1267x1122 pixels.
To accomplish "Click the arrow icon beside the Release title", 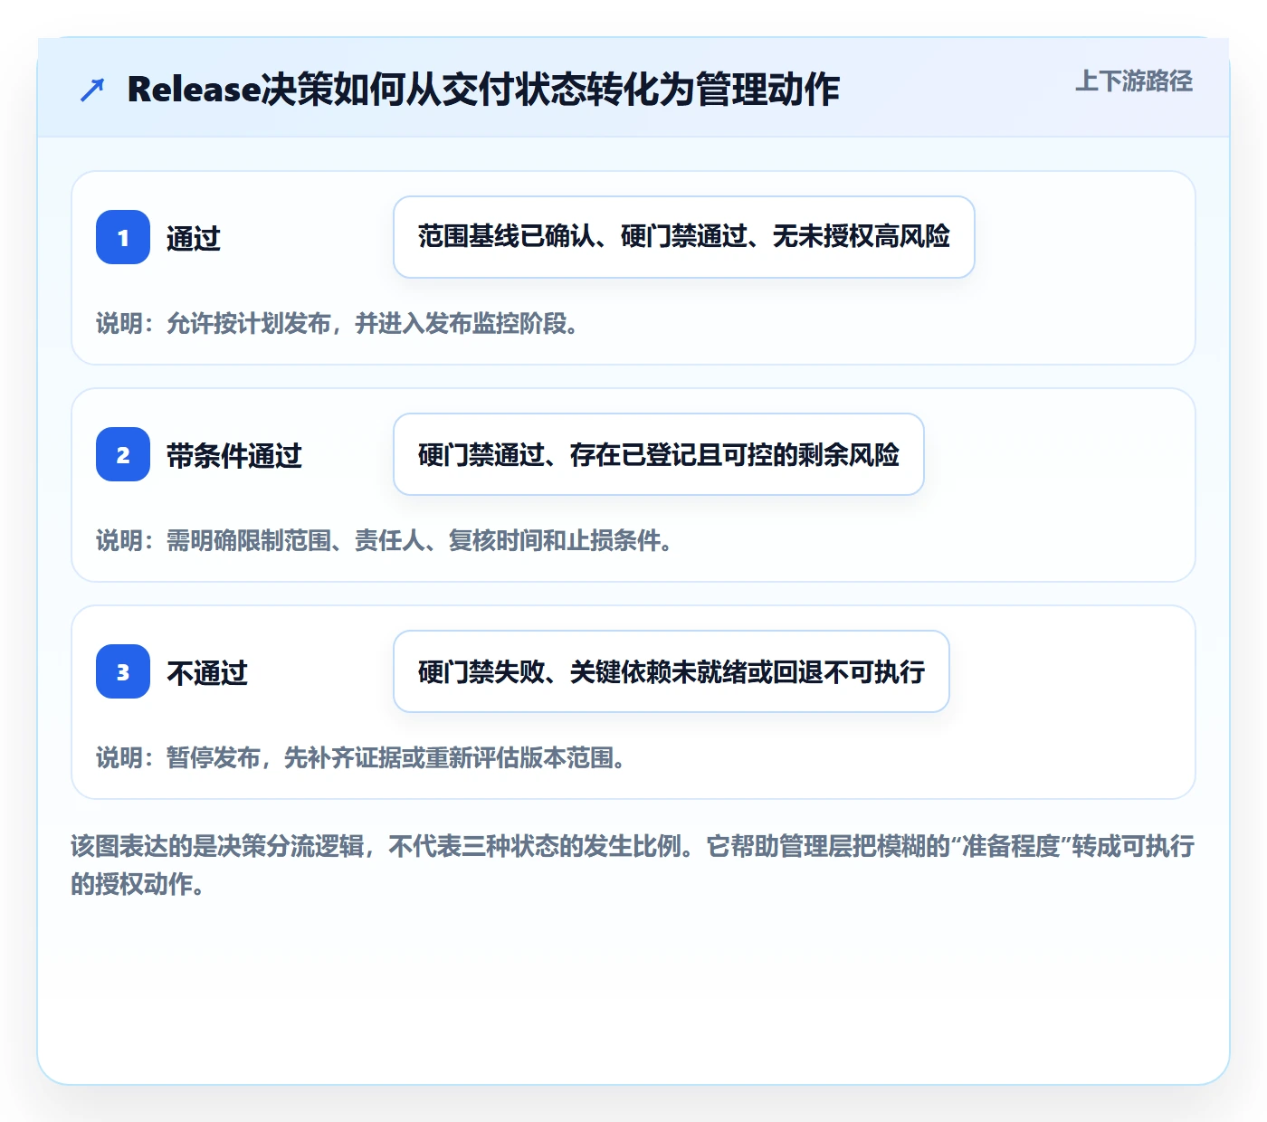I will (91, 90).
